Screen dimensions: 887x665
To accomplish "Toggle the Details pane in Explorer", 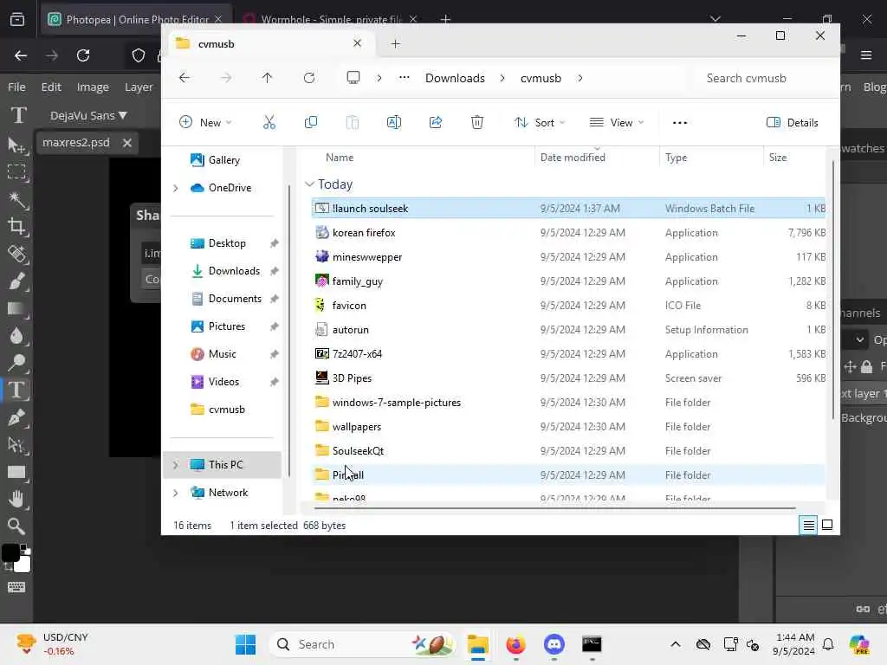I will (792, 123).
